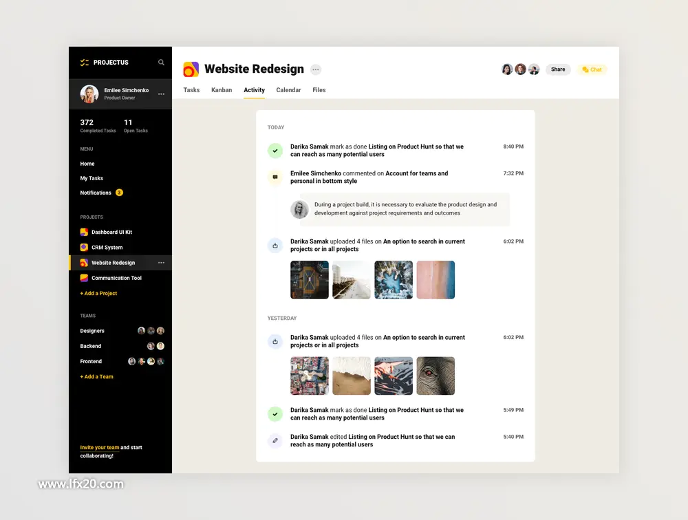Click the 11 Open Tasks counter

pos(136,125)
